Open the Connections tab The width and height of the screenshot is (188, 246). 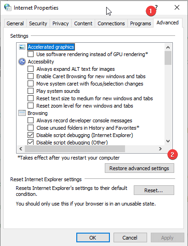[111, 23]
